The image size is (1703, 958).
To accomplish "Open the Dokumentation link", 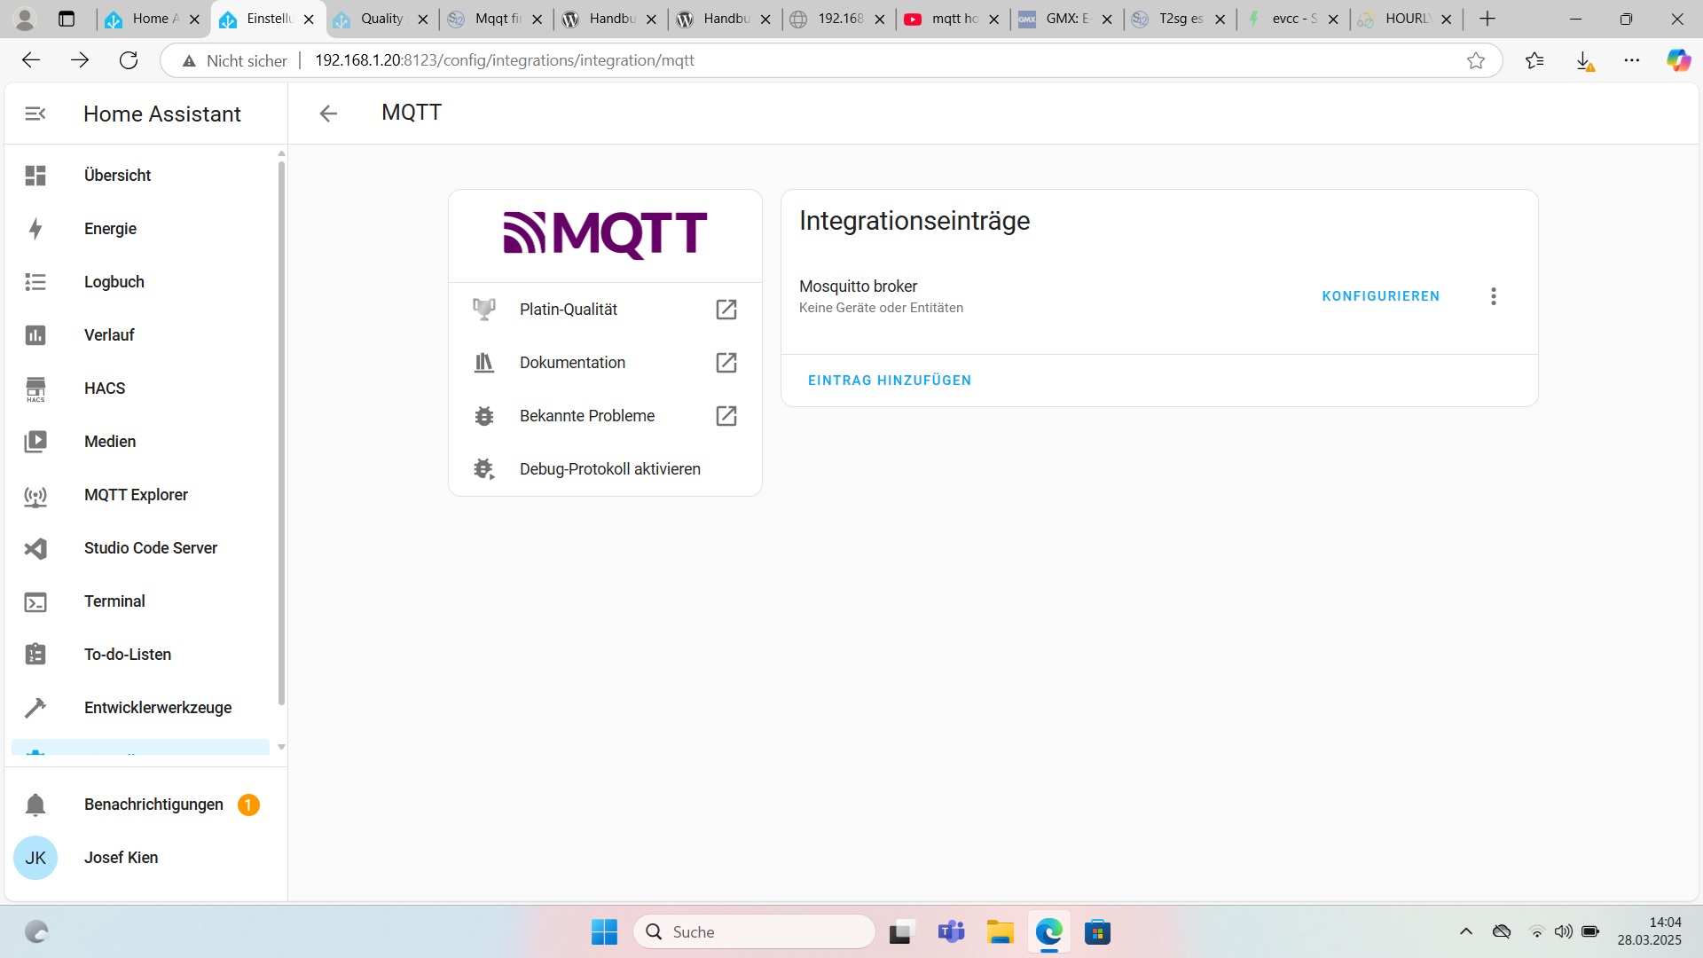I will (x=605, y=363).
